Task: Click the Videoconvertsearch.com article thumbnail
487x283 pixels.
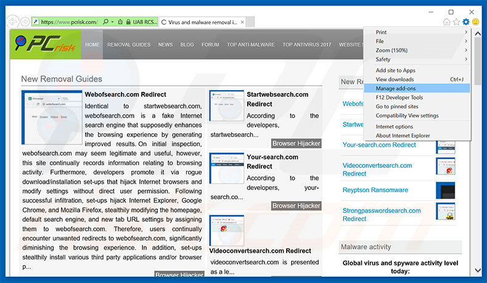Action: (227, 231)
